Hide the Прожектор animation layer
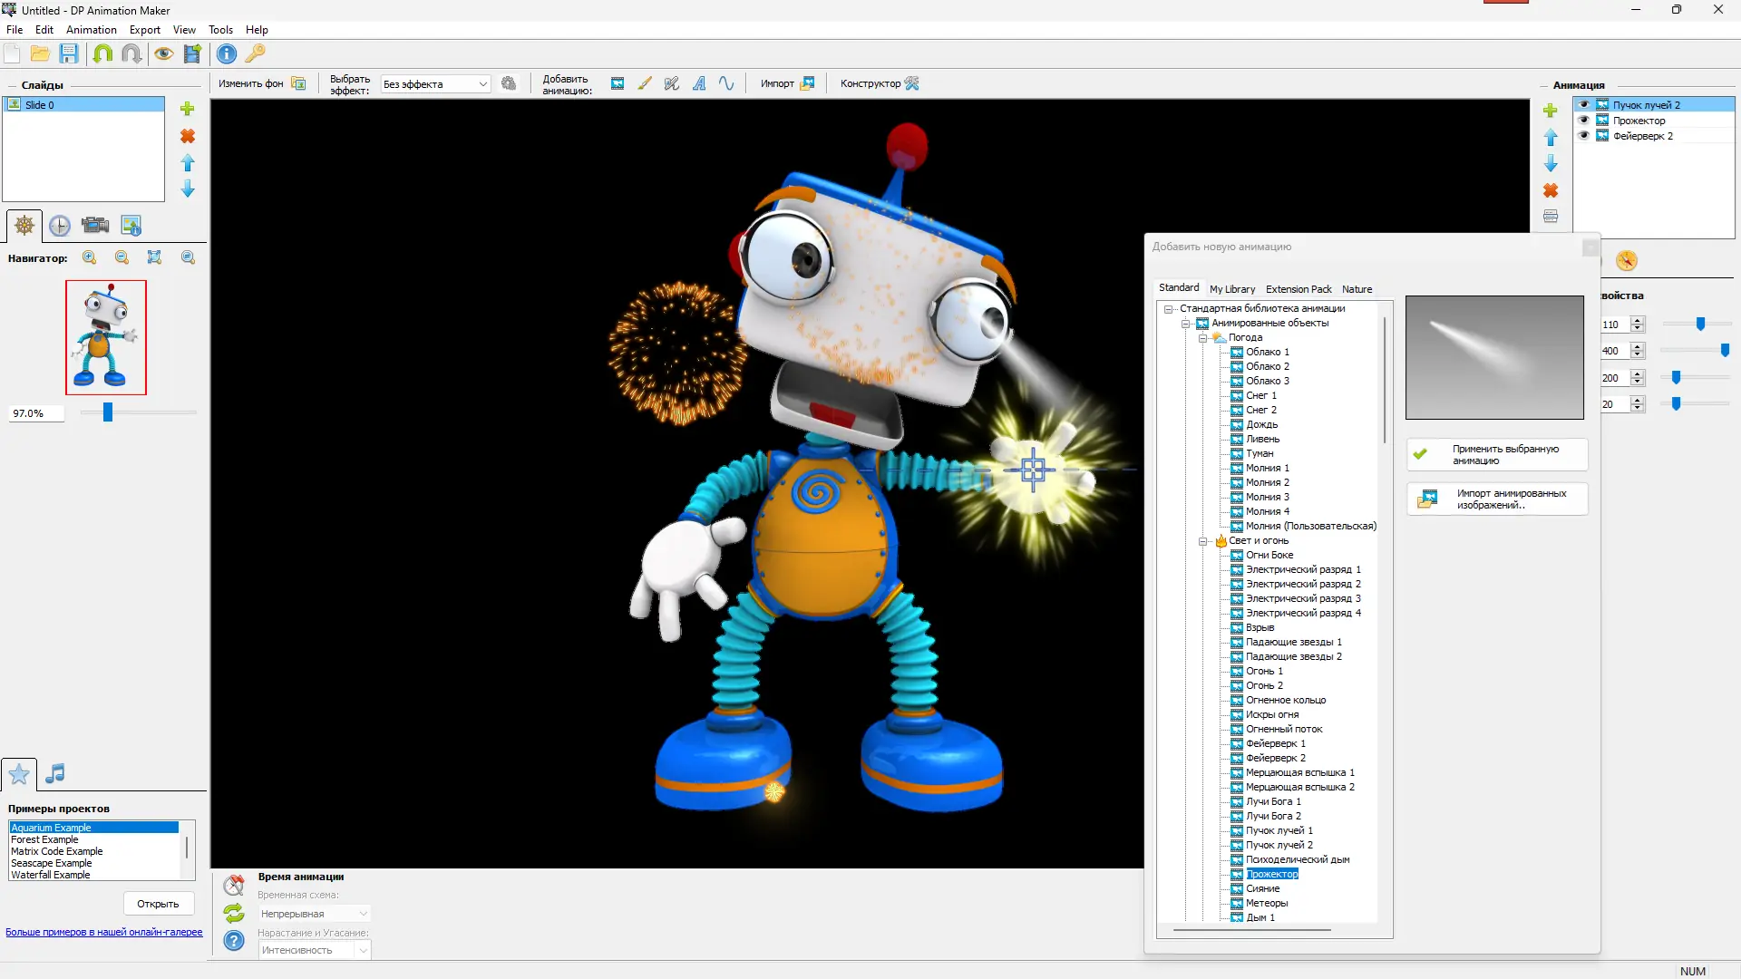This screenshot has height=979, width=1741. tap(1585, 120)
